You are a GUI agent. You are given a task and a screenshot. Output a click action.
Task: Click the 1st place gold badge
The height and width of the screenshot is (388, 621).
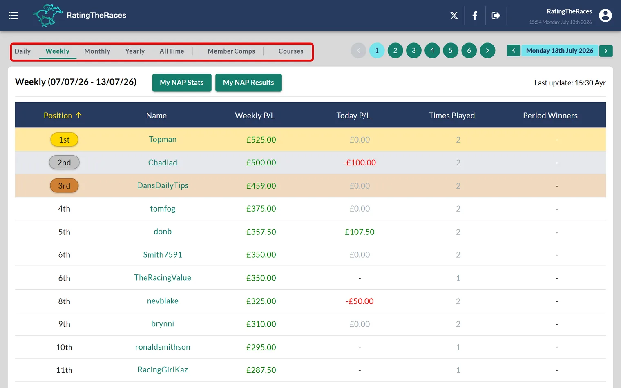point(64,140)
